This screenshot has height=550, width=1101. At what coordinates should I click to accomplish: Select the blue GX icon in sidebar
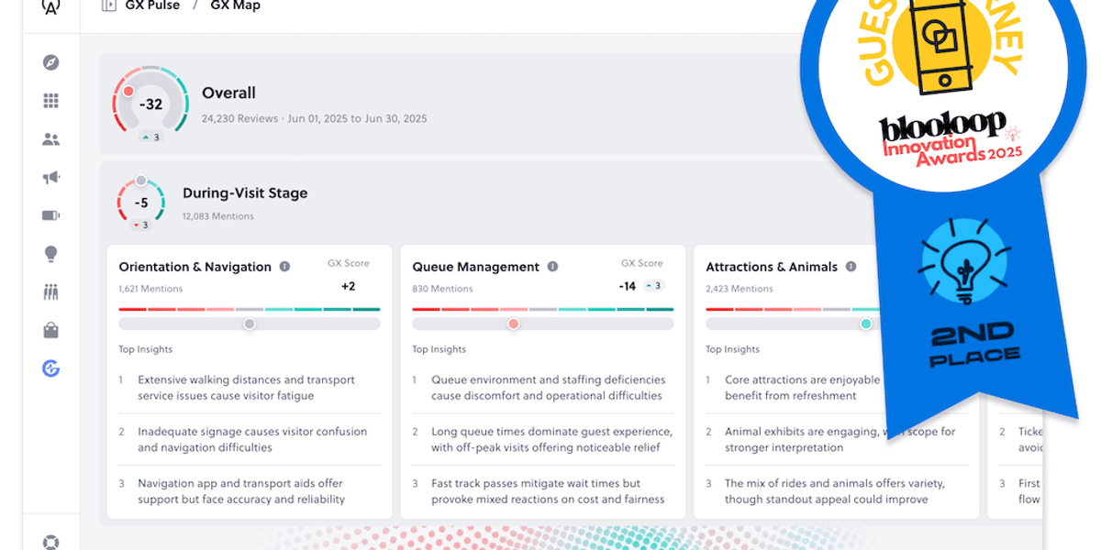pos(51,368)
